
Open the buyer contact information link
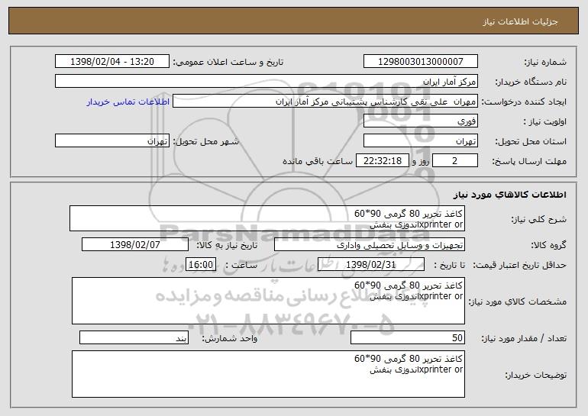tap(128, 102)
